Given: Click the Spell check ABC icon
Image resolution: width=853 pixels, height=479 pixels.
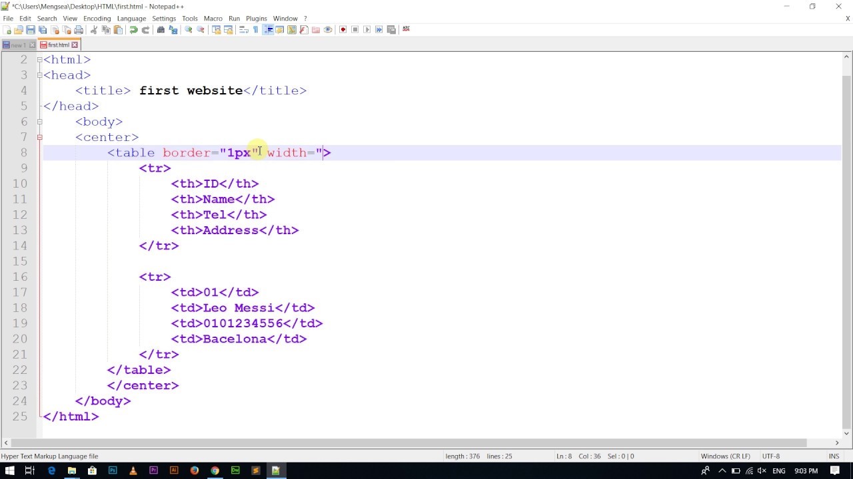Looking at the screenshot, I should click(x=406, y=30).
